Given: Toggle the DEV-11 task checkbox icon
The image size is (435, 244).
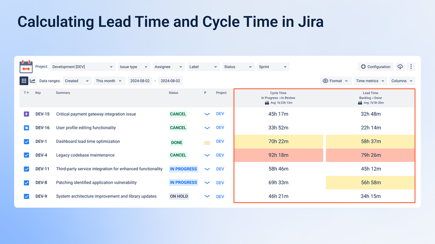Looking at the screenshot, I should [x=27, y=169].
